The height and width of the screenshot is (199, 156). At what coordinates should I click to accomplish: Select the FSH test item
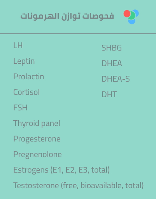[x=20, y=108]
